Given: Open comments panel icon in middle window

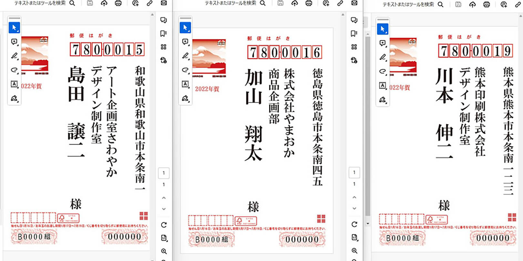Looking at the screenshot, I should pos(354,20).
